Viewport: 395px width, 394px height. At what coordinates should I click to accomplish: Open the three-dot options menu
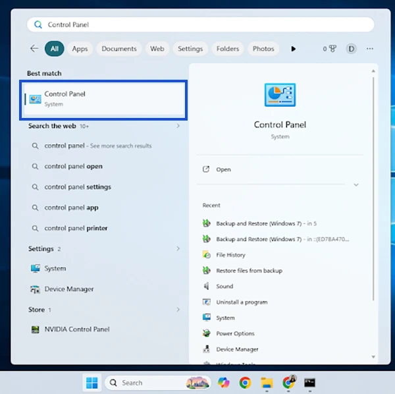[x=370, y=49]
